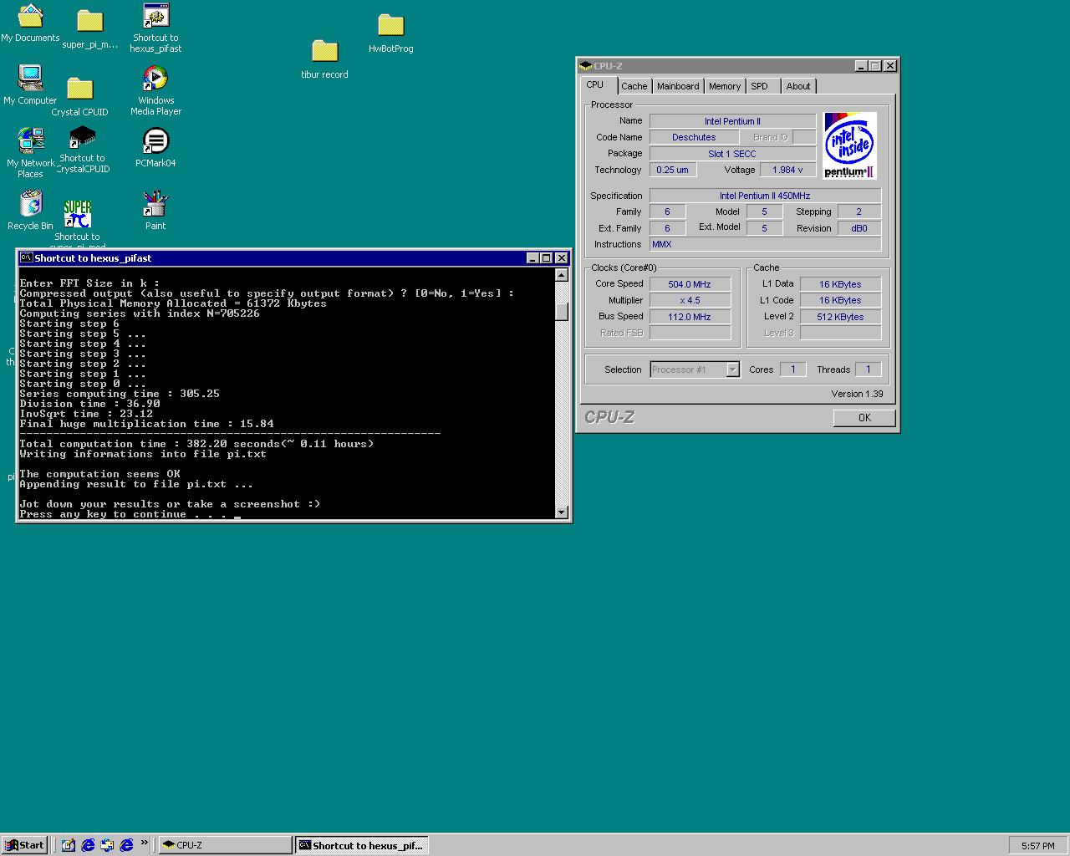
Task: Select the My Computer icon
Action: coord(30,85)
